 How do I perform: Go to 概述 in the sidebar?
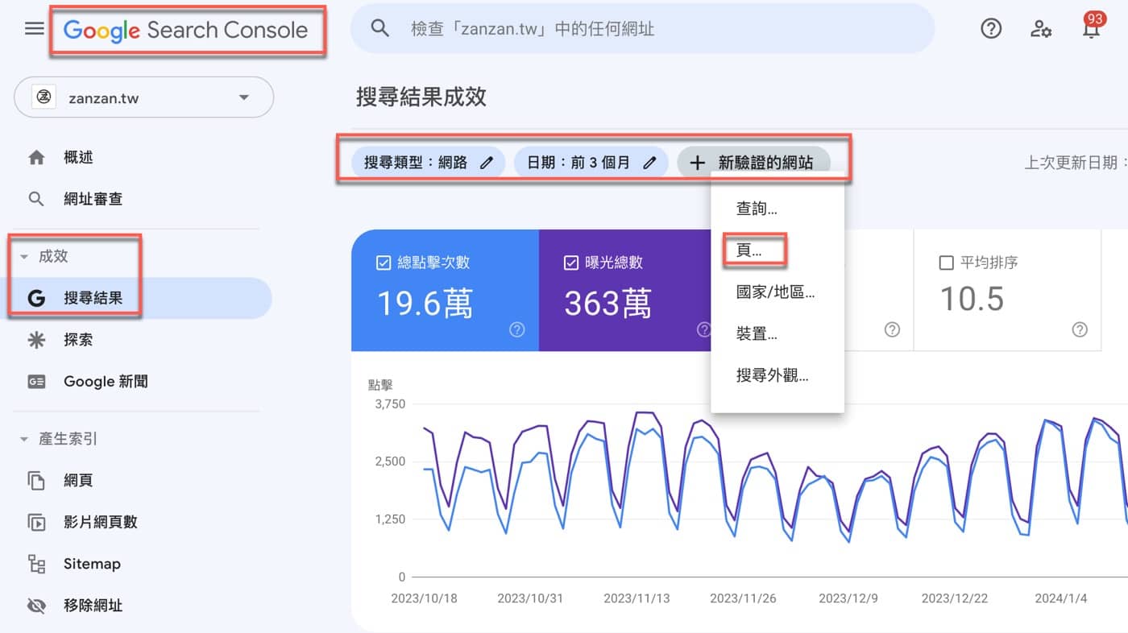point(137,158)
